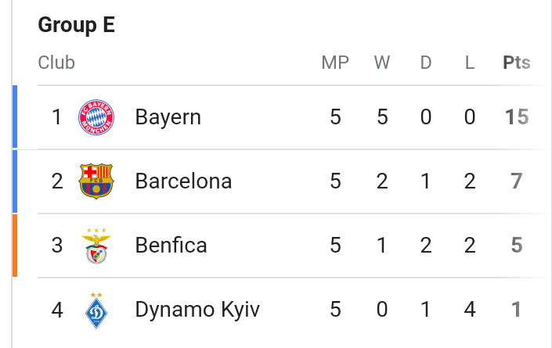The height and width of the screenshot is (348, 552).
Task: Open the Bayern team link
Action: [168, 117]
